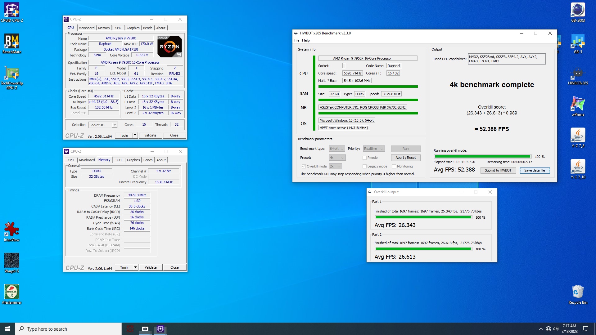
Task: Click Validate in lower CPU-Z
Action: coord(151,267)
